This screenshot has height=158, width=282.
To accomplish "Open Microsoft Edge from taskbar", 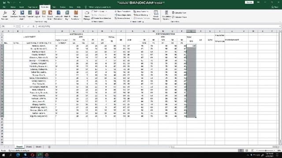I will (18, 155).
